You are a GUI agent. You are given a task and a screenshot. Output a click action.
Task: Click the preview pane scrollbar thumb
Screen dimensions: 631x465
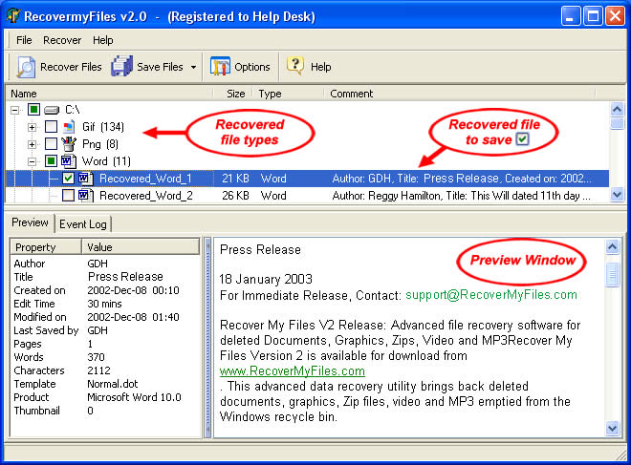612,275
